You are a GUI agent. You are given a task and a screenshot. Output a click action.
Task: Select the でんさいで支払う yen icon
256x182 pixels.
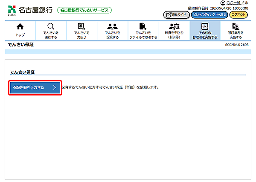81,26
